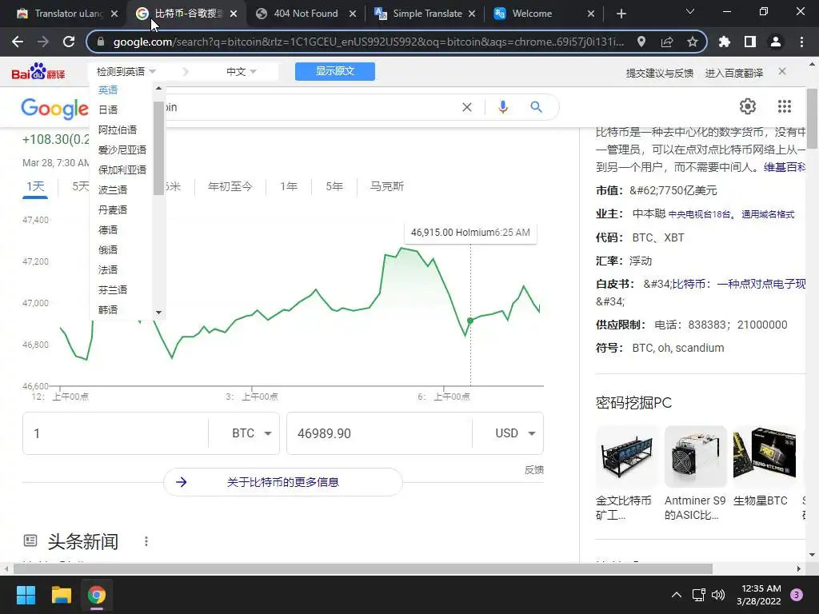Open BTC currency dropdown
The image size is (819, 614).
[252, 433]
